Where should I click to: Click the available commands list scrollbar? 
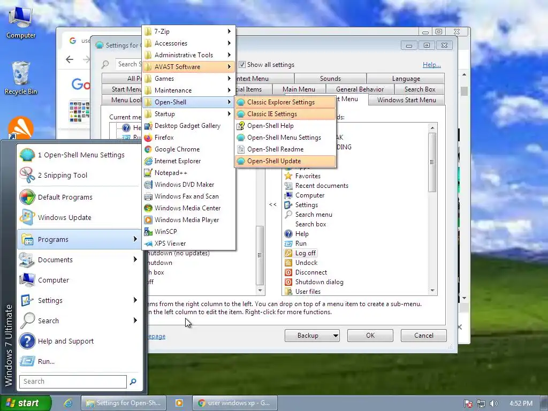(432, 162)
